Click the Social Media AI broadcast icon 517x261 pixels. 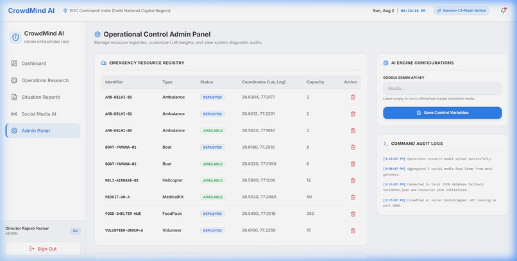click(x=14, y=114)
